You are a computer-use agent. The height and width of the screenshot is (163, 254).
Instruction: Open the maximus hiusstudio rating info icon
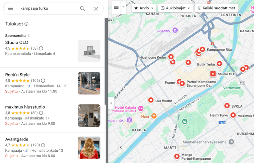click(41, 113)
